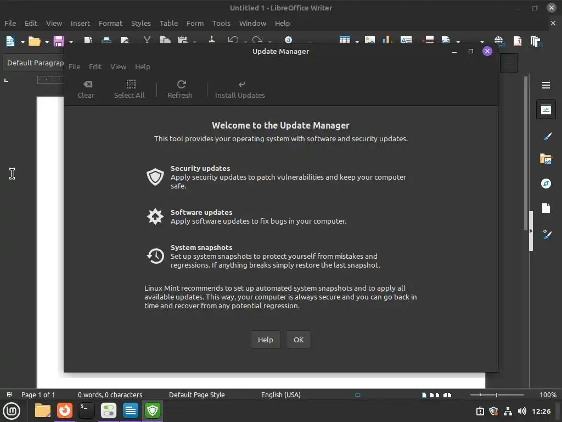Open the Update Manager Edit menu
Screen dimensions: 562x422
pyautogui.click(x=95, y=66)
